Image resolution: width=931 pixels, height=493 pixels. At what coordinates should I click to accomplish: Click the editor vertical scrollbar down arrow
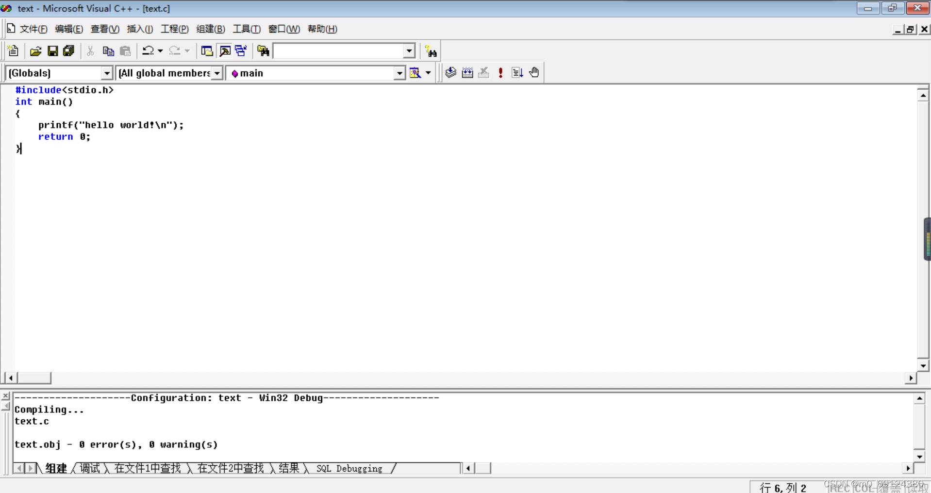point(923,366)
